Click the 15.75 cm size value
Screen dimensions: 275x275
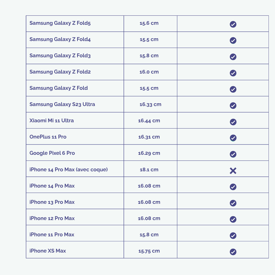coord(149,251)
